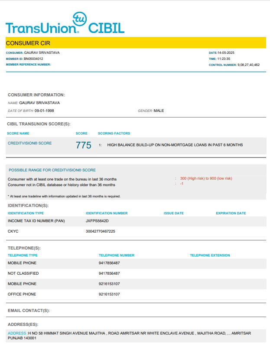Select CKYC number 30042770467225

click(x=101, y=231)
